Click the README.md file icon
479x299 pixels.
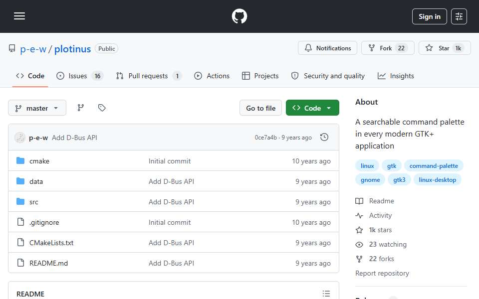pos(20,263)
